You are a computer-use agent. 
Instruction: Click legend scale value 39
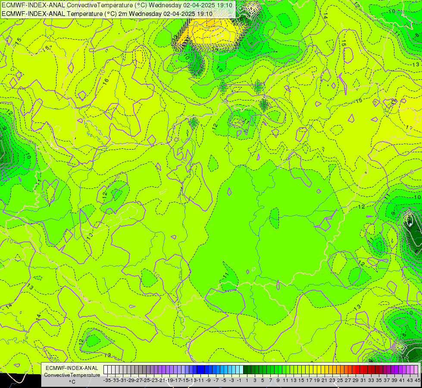(394, 381)
